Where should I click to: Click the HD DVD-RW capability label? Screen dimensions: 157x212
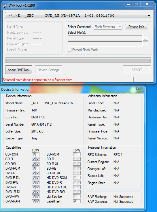(x=56, y=192)
